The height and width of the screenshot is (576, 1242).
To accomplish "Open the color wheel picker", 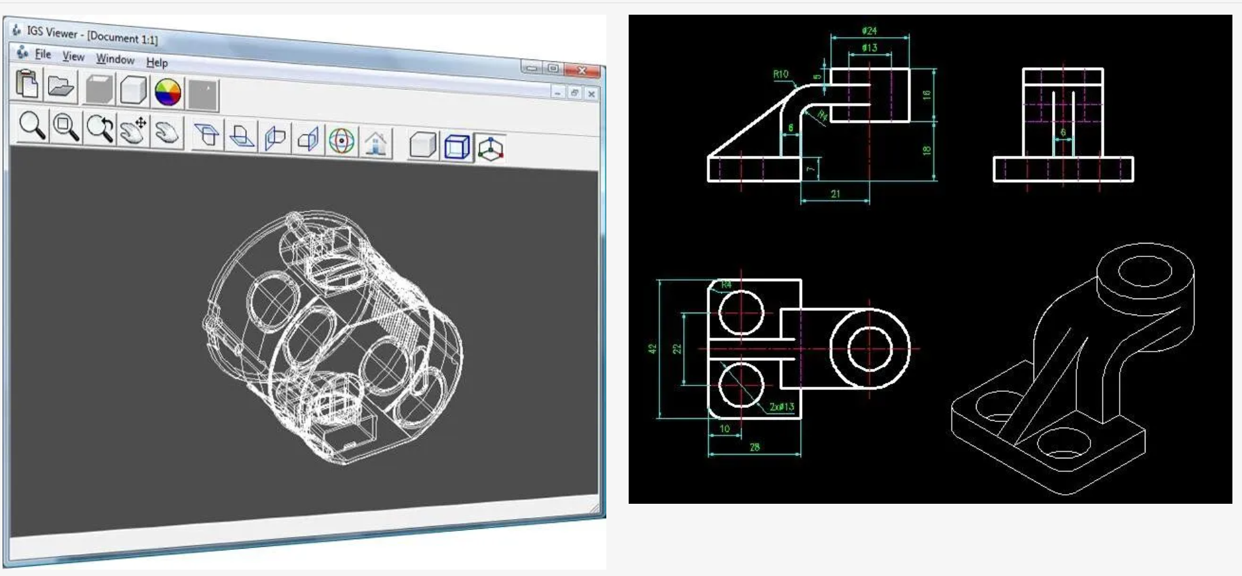I will [168, 93].
